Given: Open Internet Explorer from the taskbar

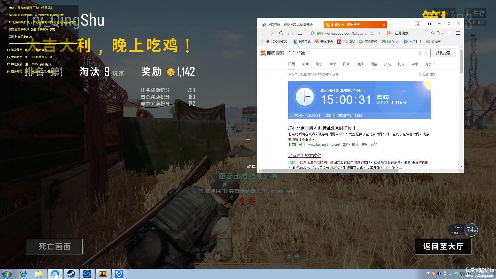Looking at the screenshot, I should (x=23, y=274).
